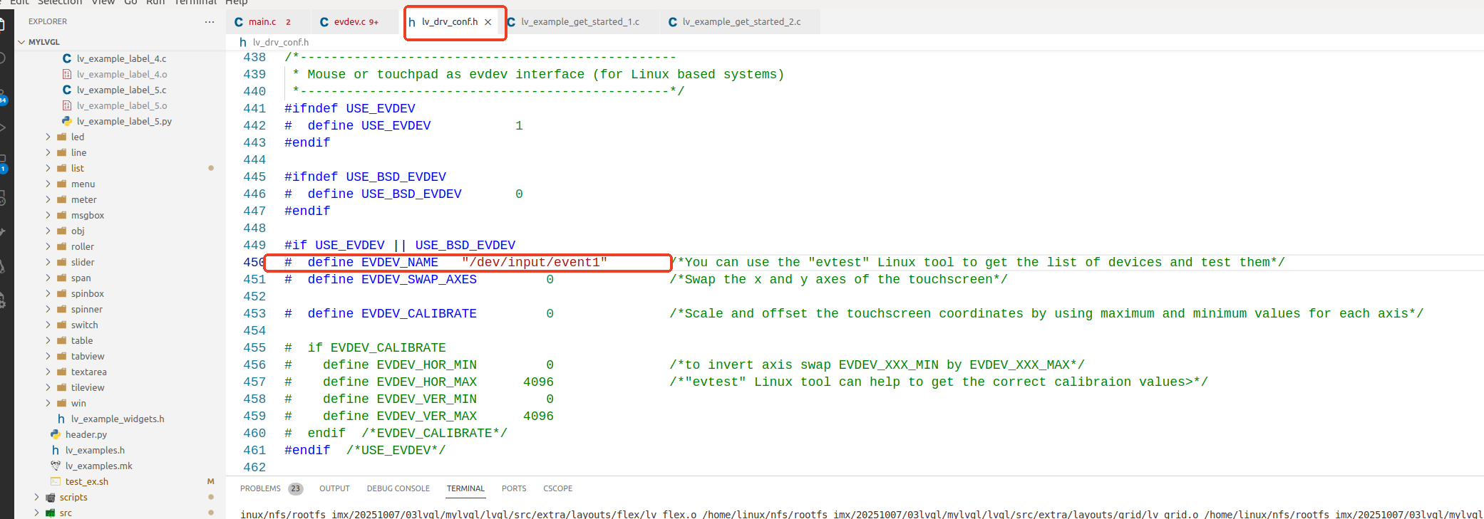The image size is (1484, 519).
Task: Click the switch folder icon
Action: [x=61, y=325]
